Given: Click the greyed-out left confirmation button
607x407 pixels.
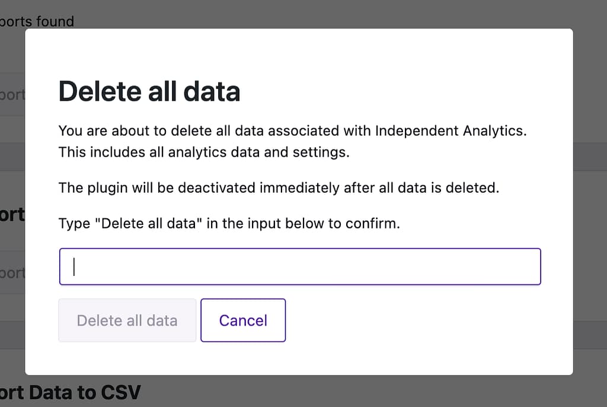Looking at the screenshot, I should tap(127, 320).
